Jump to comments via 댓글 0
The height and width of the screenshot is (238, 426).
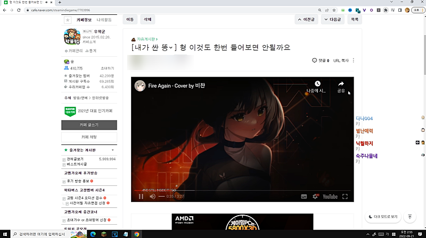tap(321, 61)
